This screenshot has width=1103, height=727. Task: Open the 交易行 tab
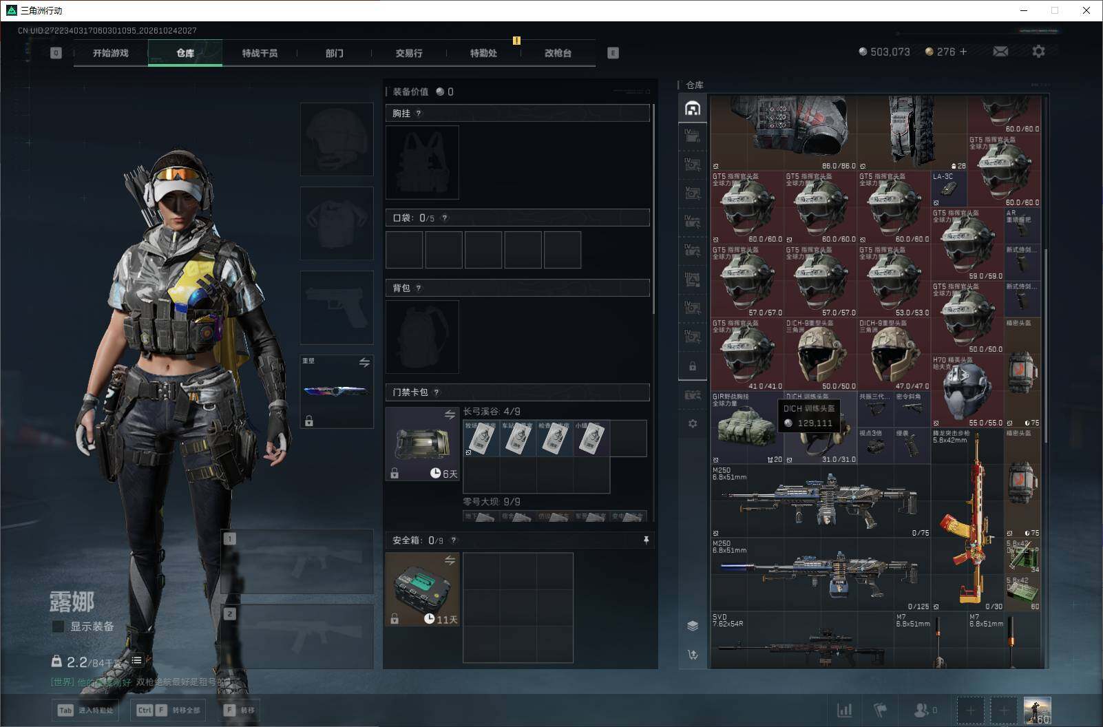coord(409,53)
